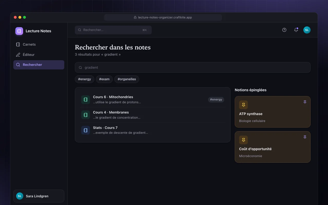Screen dimensions: 328x205
Task: Open the ATP synthase pinned card
Action: coord(273,112)
